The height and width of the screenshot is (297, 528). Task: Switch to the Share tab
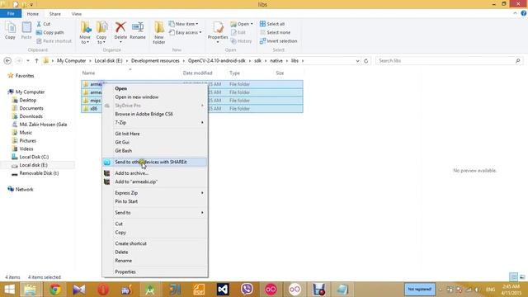point(55,14)
